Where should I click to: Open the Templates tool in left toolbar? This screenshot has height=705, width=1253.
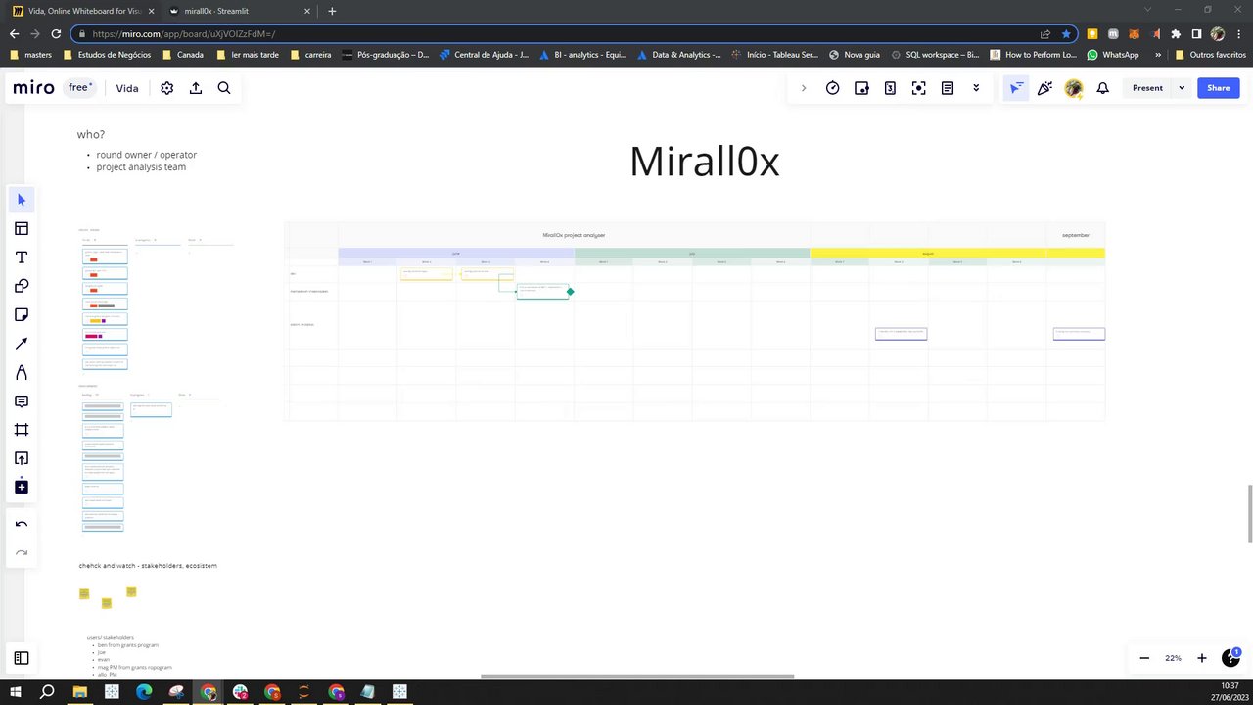click(x=22, y=229)
